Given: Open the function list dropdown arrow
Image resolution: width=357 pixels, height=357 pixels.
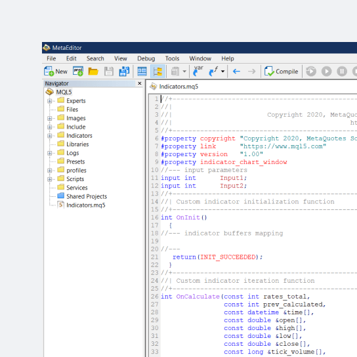Looking at the screenshot, I should click(x=223, y=72).
